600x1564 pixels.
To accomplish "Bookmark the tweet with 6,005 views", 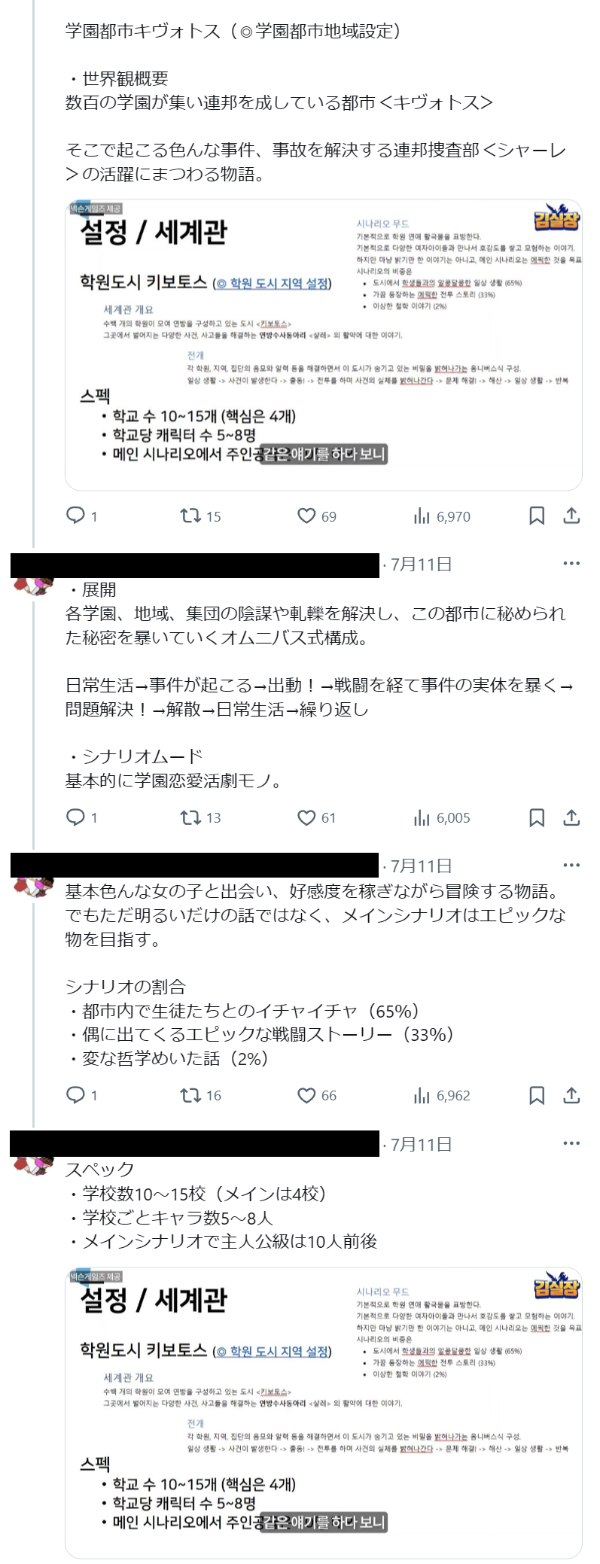I will click(537, 817).
